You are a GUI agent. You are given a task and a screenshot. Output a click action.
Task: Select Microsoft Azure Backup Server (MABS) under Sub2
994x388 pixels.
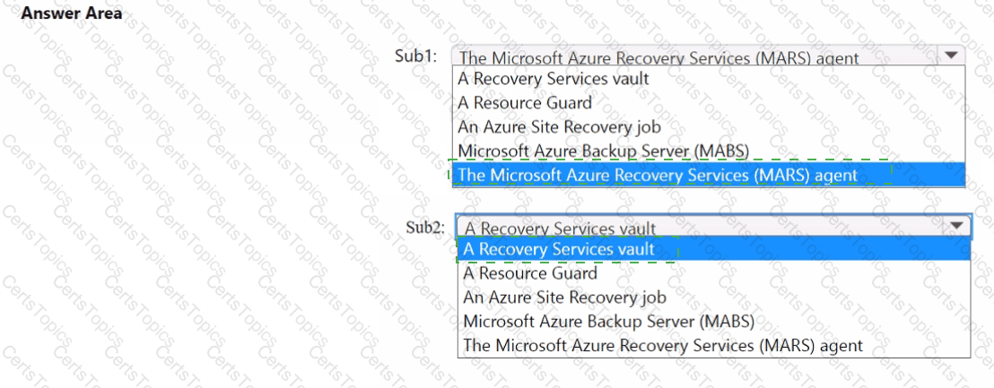(x=608, y=321)
